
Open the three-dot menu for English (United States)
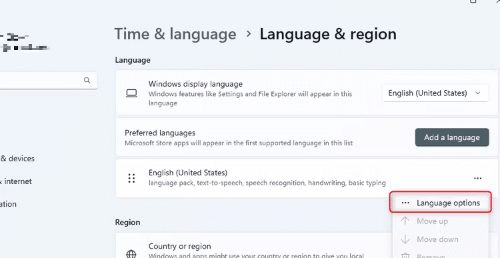click(477, 178)
